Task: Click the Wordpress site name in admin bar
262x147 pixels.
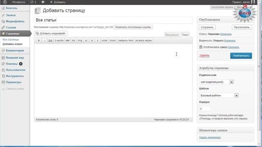Action: coord(18,2)
